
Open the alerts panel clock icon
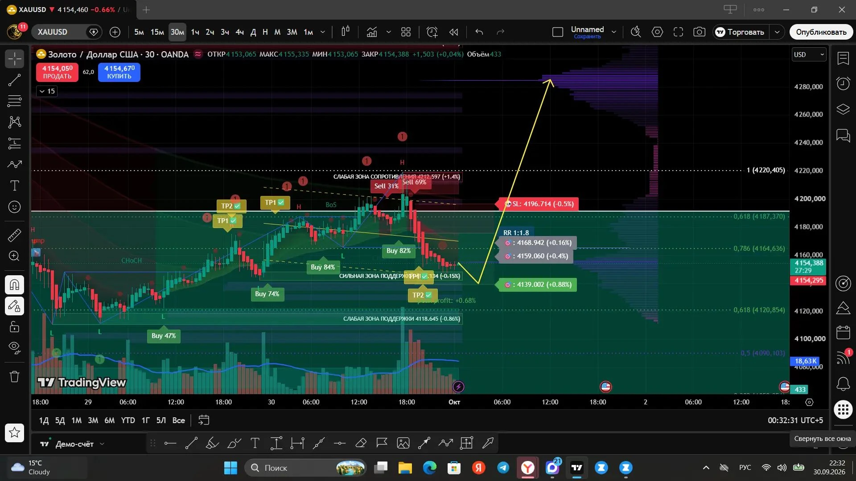click(843, 83)
